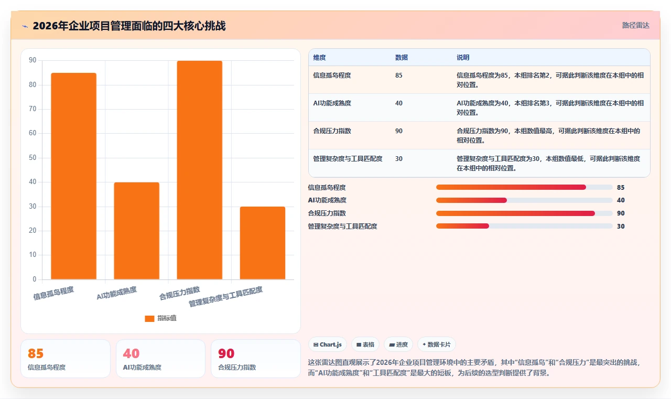Click the AI功能成熟度 progress bar
Viewport: 671px width, 399px height.
tap(524, 200)
